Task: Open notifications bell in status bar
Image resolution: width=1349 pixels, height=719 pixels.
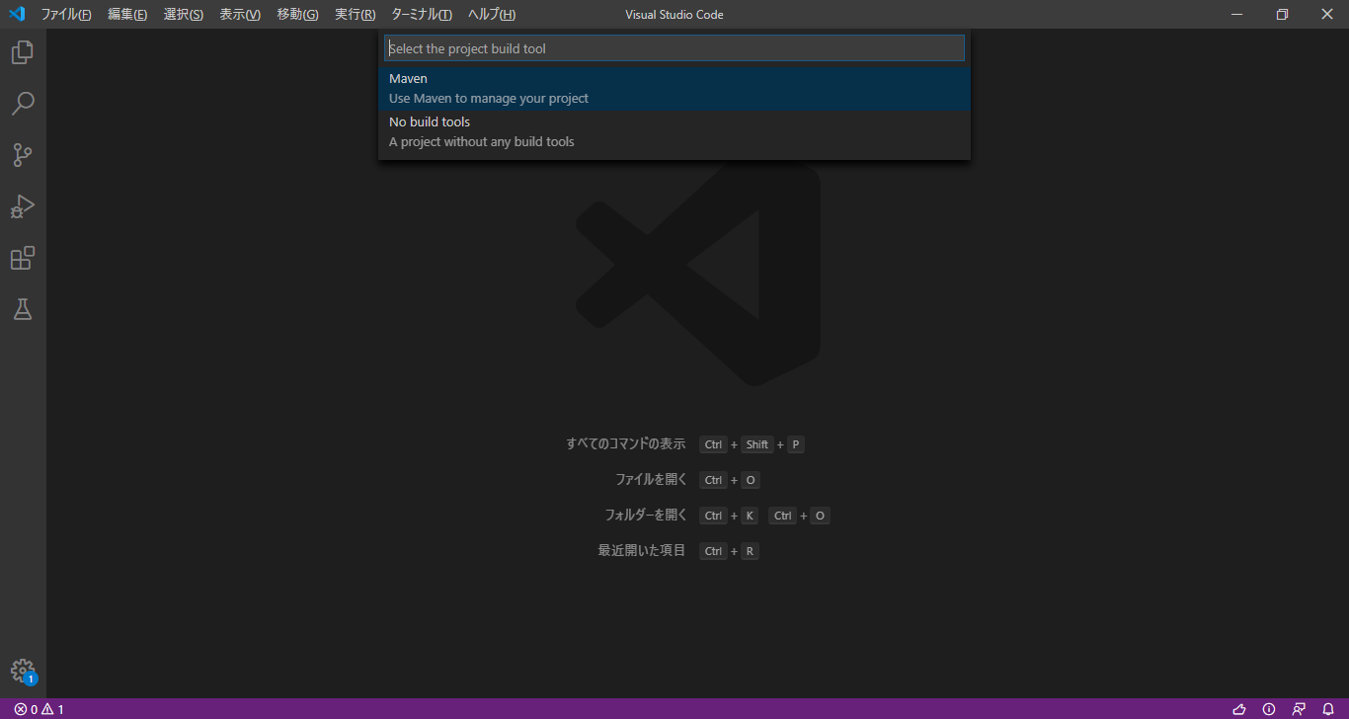Action: tap(1328, 709)
